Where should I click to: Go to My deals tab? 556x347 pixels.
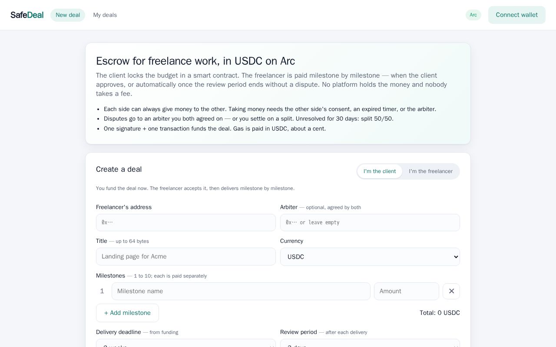pos(105,15)
